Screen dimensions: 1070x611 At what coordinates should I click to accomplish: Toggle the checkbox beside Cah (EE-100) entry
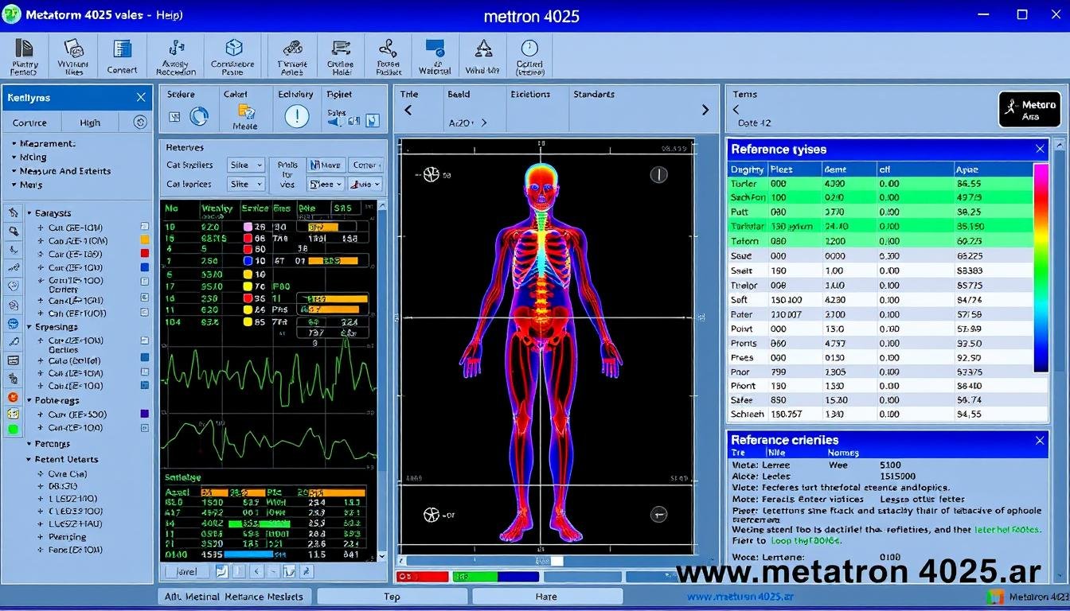146,313
